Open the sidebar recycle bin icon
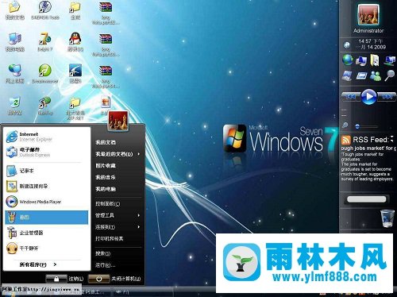The width and height of the screenshot is (397, 297). (x=387, y=218)
